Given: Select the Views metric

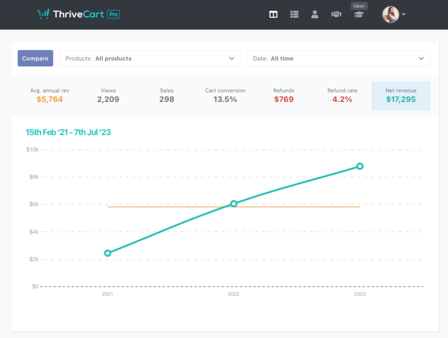Looking at the screenshot, I should 108,96.
